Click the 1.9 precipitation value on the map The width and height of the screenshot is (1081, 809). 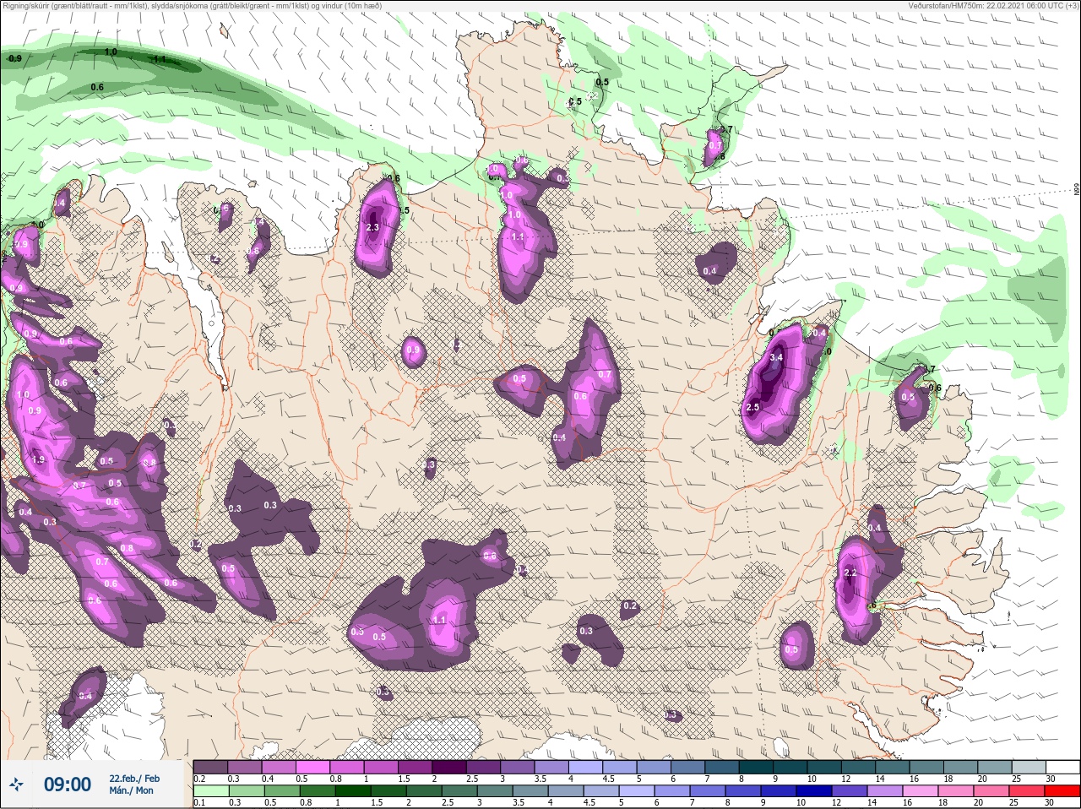click(38, 460)
